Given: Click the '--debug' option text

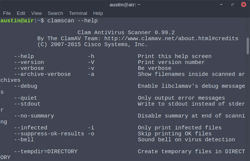Looking at the screenshot, I should [x=25, y=86].
